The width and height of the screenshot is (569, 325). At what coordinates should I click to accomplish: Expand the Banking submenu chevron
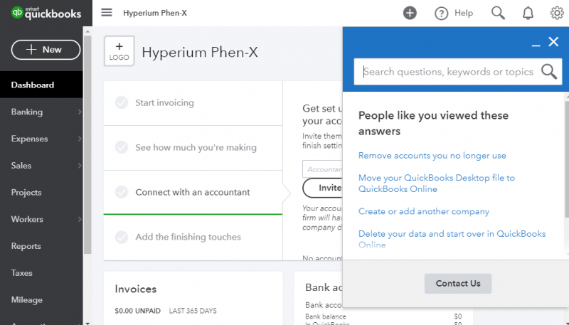80,112
